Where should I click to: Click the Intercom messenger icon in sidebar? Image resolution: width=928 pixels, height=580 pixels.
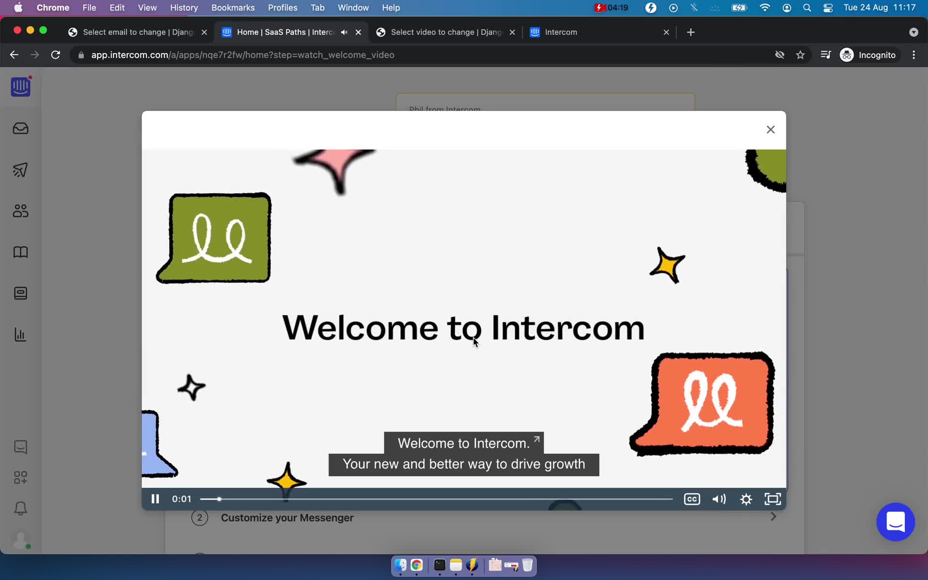(20, 447)
